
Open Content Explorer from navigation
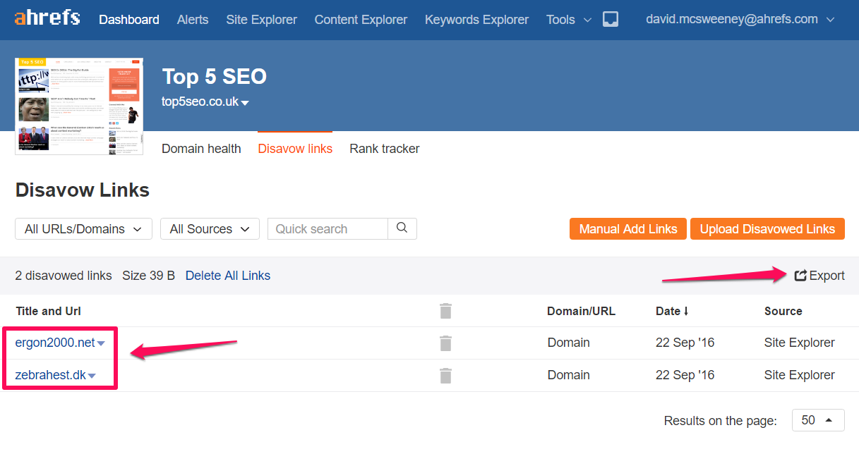click(361, 20)
